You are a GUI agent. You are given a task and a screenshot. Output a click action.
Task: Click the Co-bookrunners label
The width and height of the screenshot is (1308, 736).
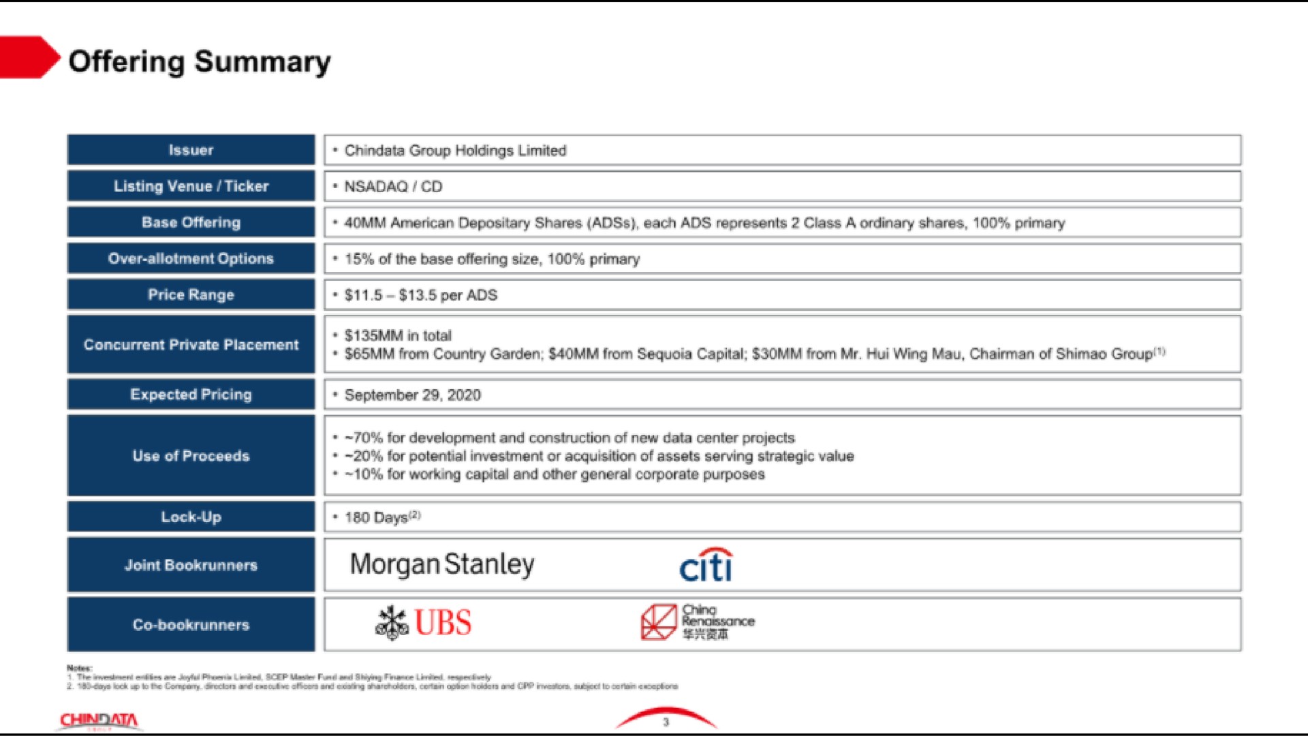(x=191, y=624)
